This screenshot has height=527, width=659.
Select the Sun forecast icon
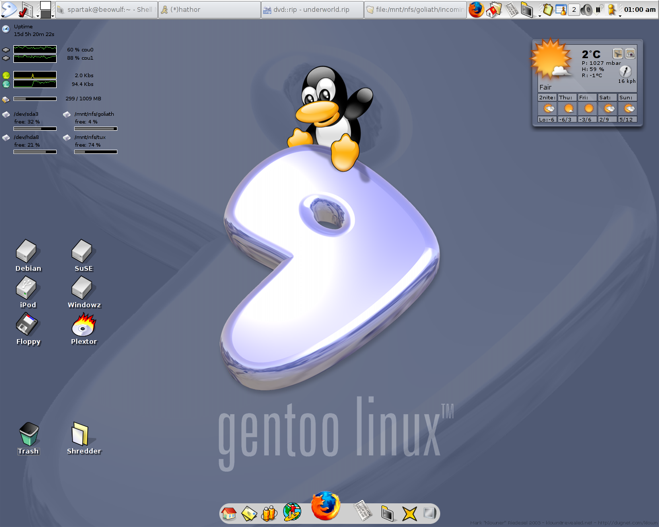[628, 109]
